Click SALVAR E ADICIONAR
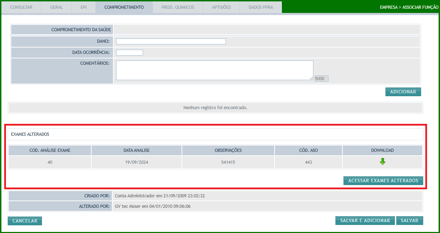 (365, 220)
